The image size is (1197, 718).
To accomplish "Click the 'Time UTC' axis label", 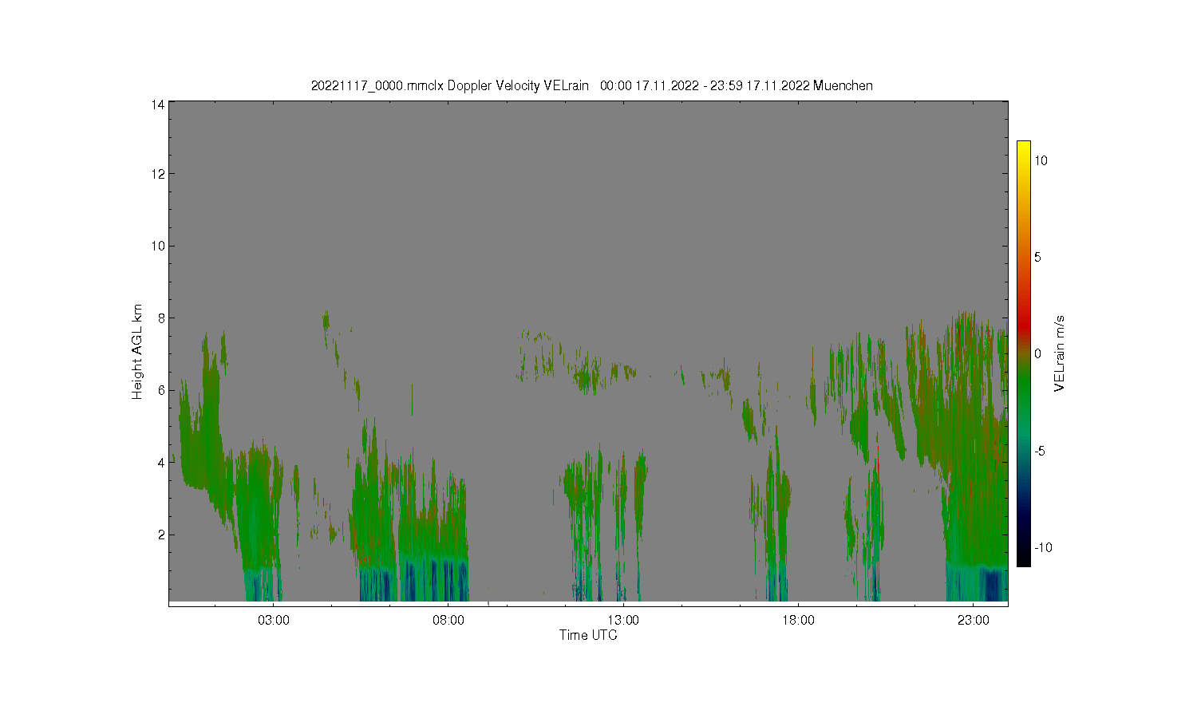I will 588,635.
